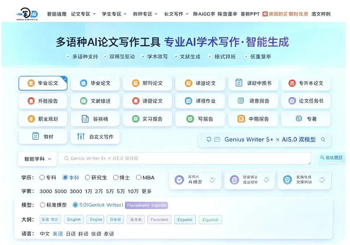350x245 pixels.
Task: Click the site logo in header
Action: pos(27,14)
